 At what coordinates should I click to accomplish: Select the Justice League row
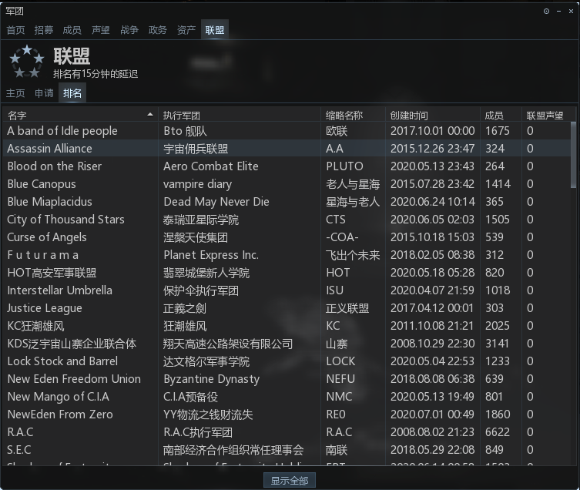click(x=287, y=308)
